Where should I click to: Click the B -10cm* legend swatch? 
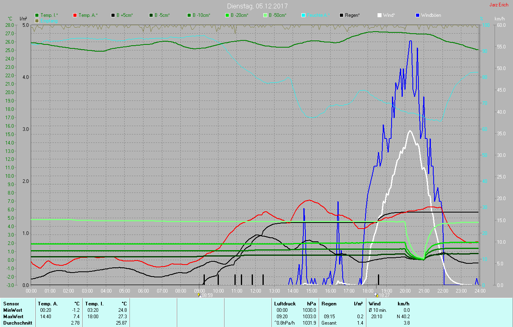(x=189, y=15)
